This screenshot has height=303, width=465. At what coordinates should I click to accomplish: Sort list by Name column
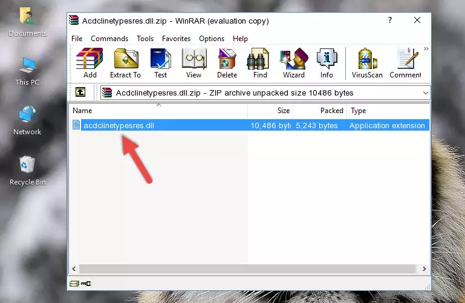click(158, 111)
